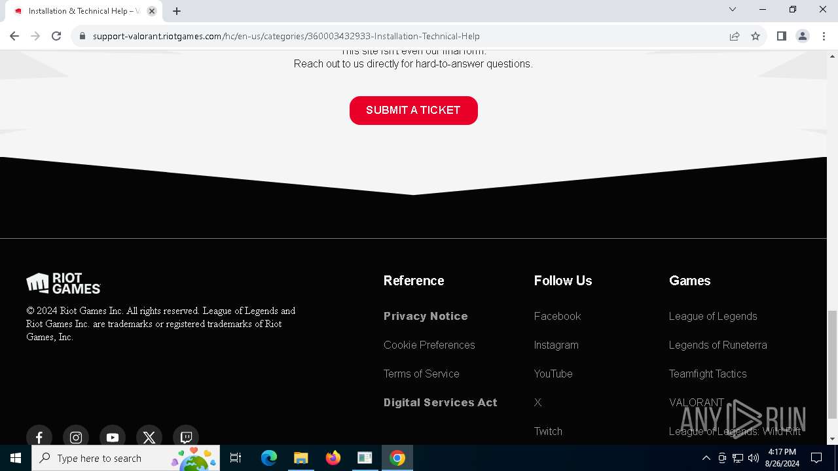The height and width of the screenshot is (471, 838).
Task: Open the Chrome side panel
Action: click(x=782, y=36)
